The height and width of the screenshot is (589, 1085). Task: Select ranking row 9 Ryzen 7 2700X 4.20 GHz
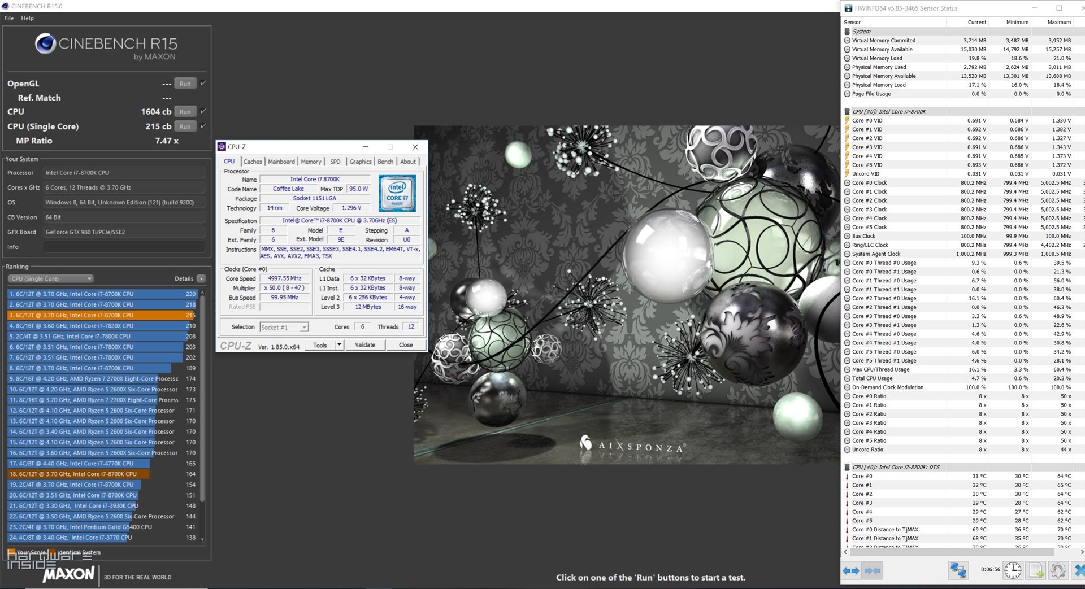point(102,379)
